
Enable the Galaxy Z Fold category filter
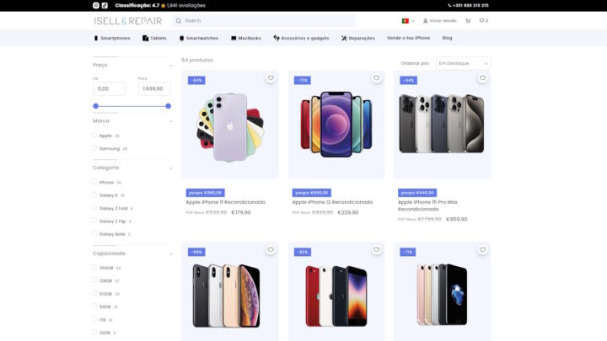pos(94,208)
